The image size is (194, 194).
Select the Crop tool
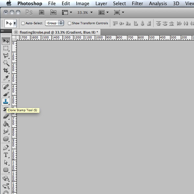6,70
